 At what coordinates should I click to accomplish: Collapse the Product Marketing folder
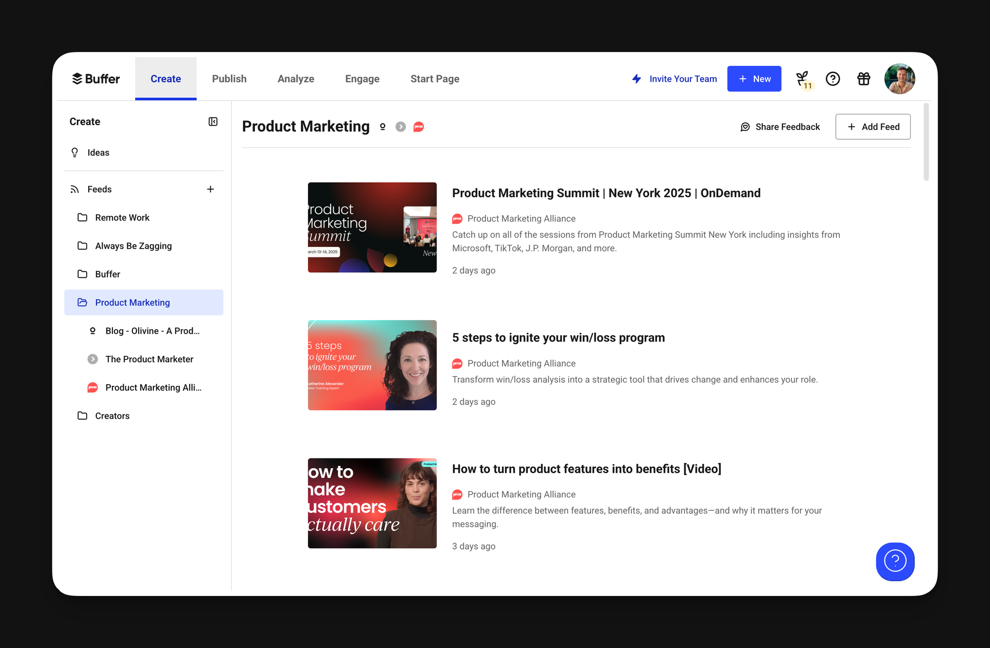(132, 302)
